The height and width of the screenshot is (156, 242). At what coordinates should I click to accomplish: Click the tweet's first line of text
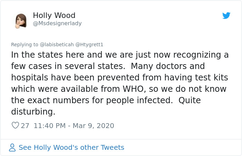[120, 55]
